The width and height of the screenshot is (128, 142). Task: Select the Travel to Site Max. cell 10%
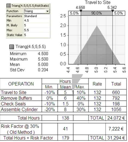(x=81, y=92)
